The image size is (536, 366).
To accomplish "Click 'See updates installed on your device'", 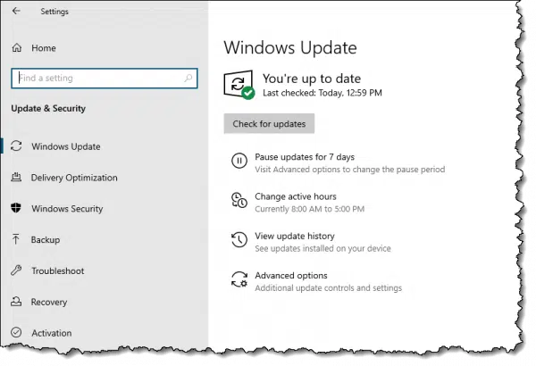I will point(322,249).
